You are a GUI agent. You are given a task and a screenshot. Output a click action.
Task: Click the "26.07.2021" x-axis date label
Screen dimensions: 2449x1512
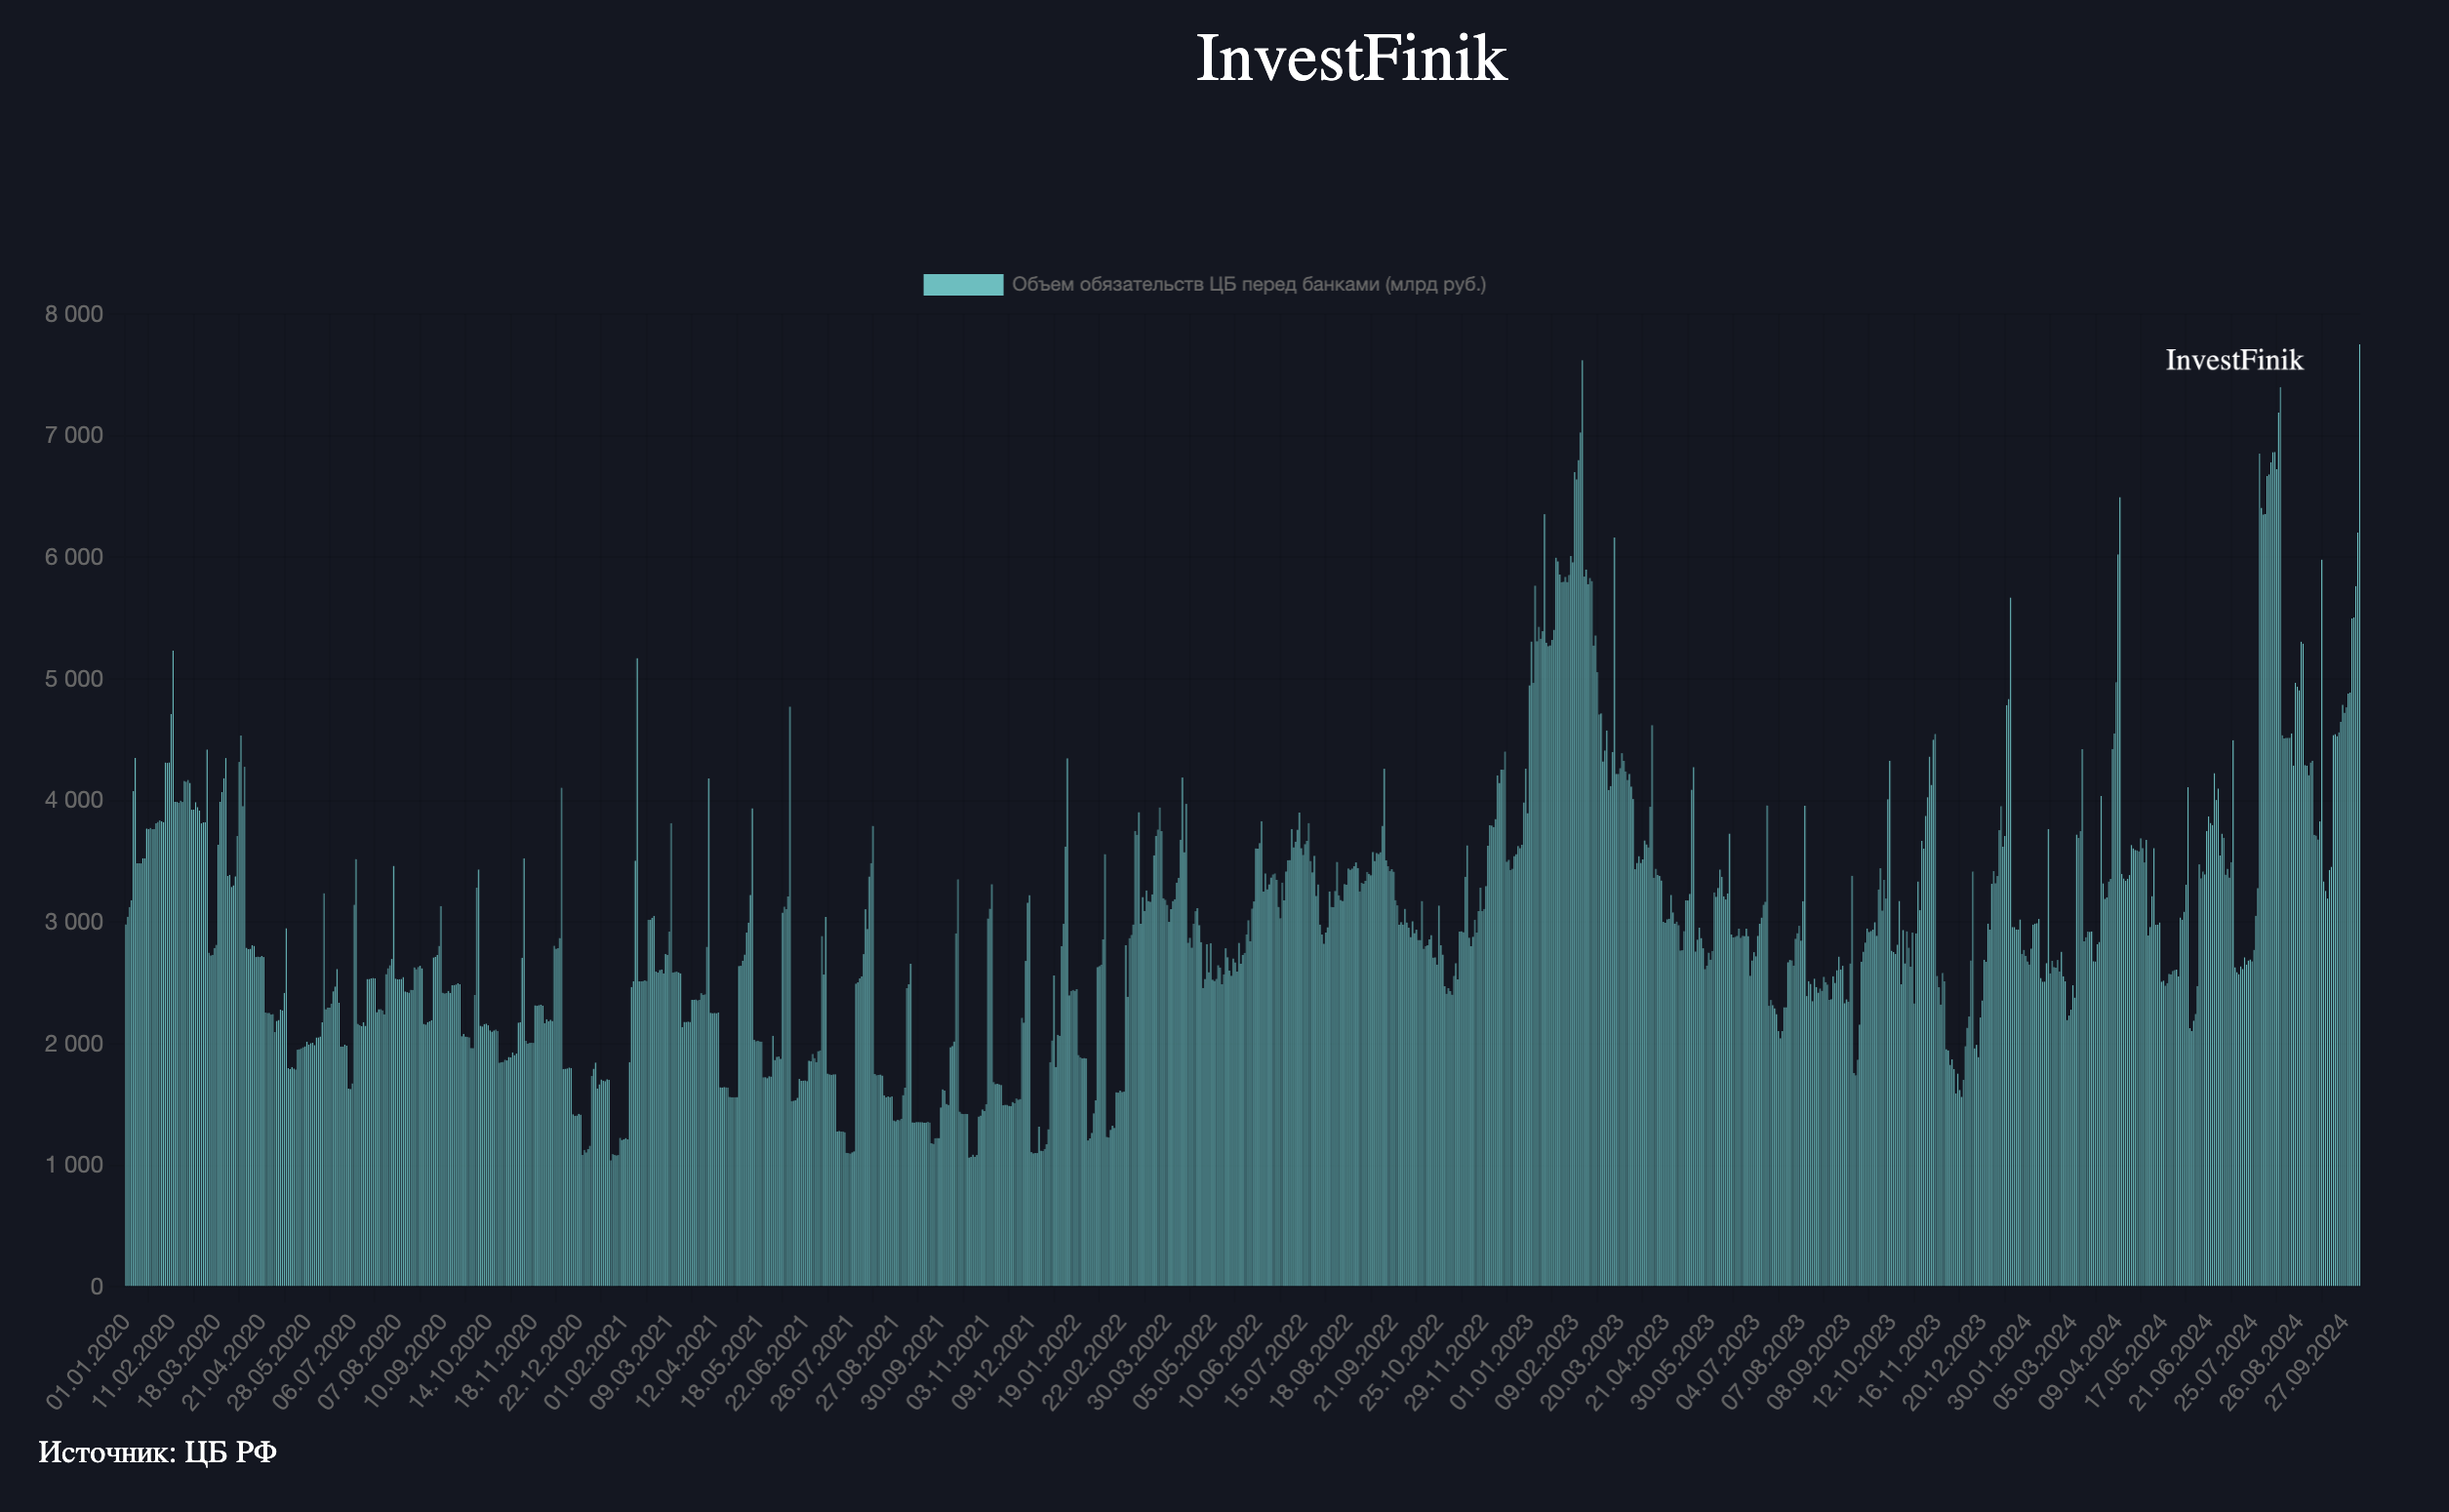click(x=814, y=1362)
